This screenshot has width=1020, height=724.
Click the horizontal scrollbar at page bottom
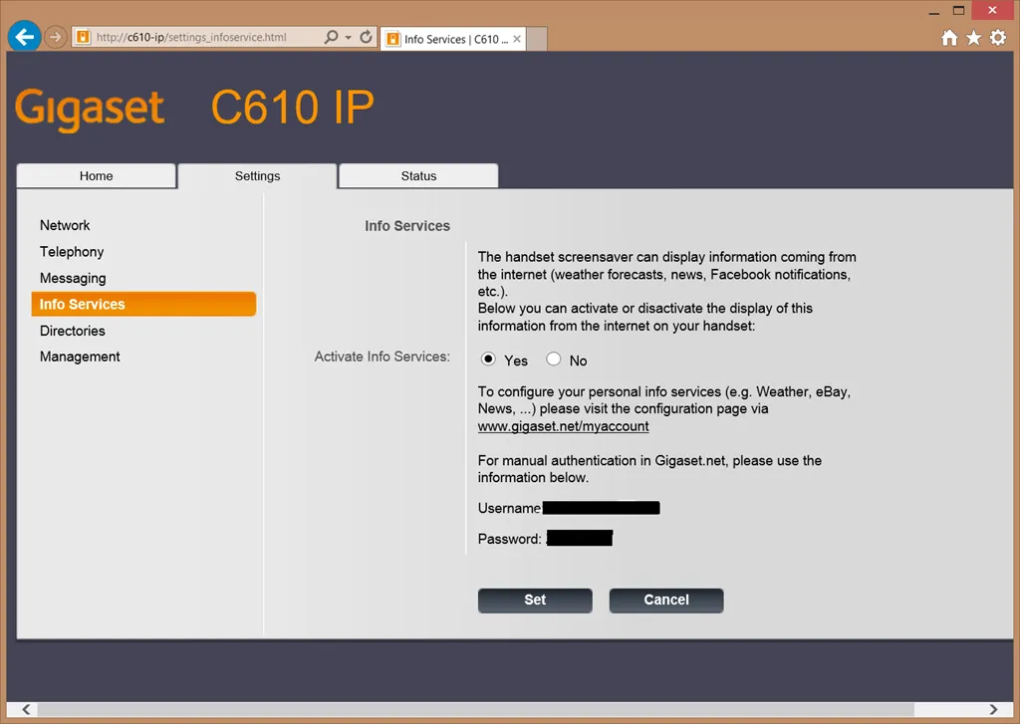tap(498, 709)
